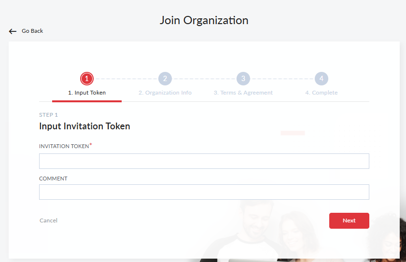Click the STEP 1 caption text
The height and width of the screenshot is (262, 406).
pyautogui.click(x=48, y=115)
